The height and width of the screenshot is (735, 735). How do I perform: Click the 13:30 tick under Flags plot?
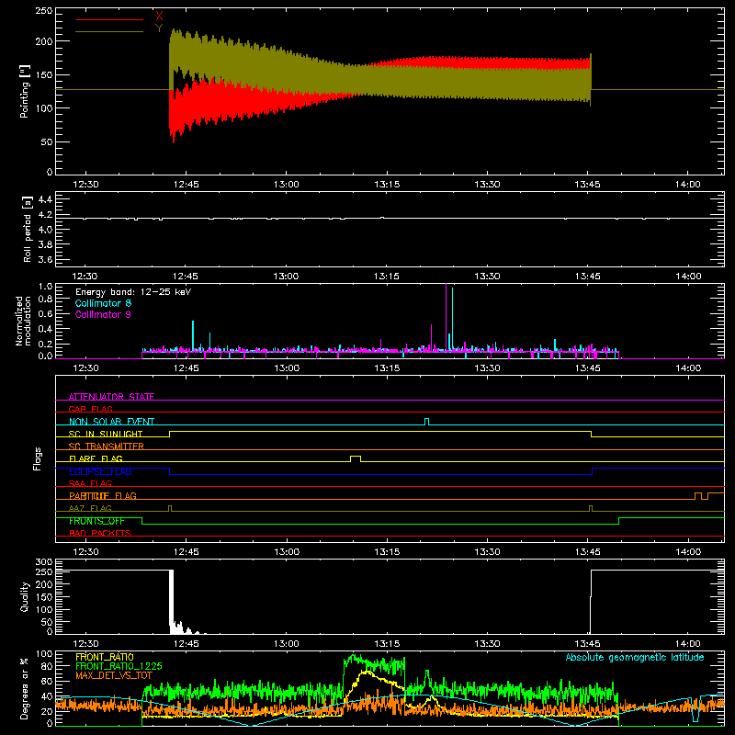pos(487,552)
